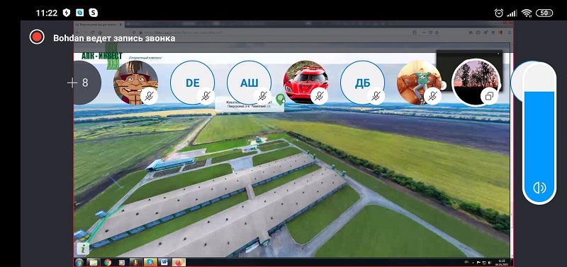This screenshot has height=267, width=567.
Task: Tap the speaker icon on volume bar
Action: [539, 187]
